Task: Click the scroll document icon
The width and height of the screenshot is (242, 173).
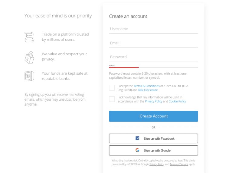Action: [29, 37]
